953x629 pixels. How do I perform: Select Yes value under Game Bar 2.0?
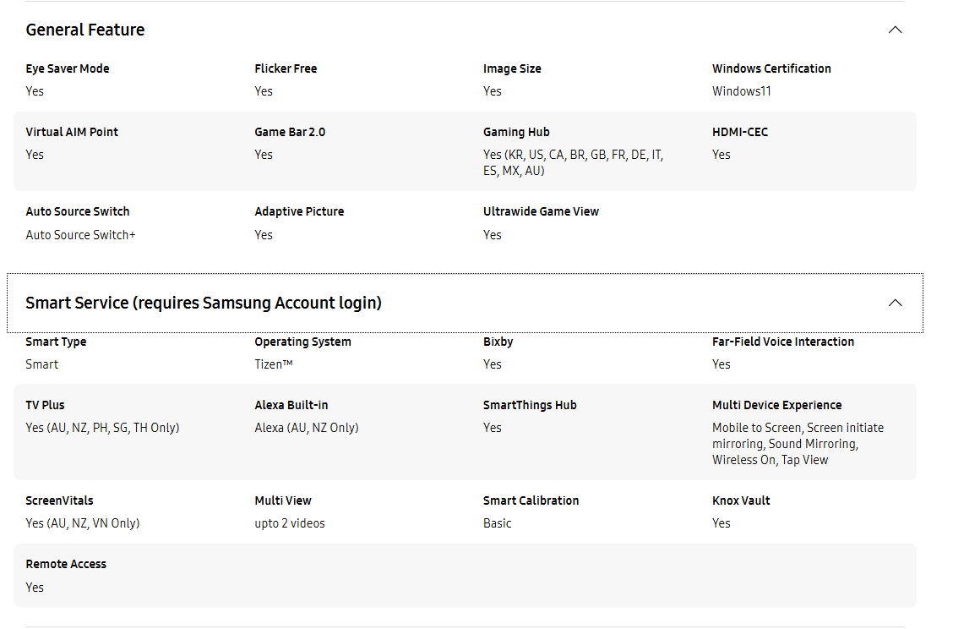tap(263, 155)
